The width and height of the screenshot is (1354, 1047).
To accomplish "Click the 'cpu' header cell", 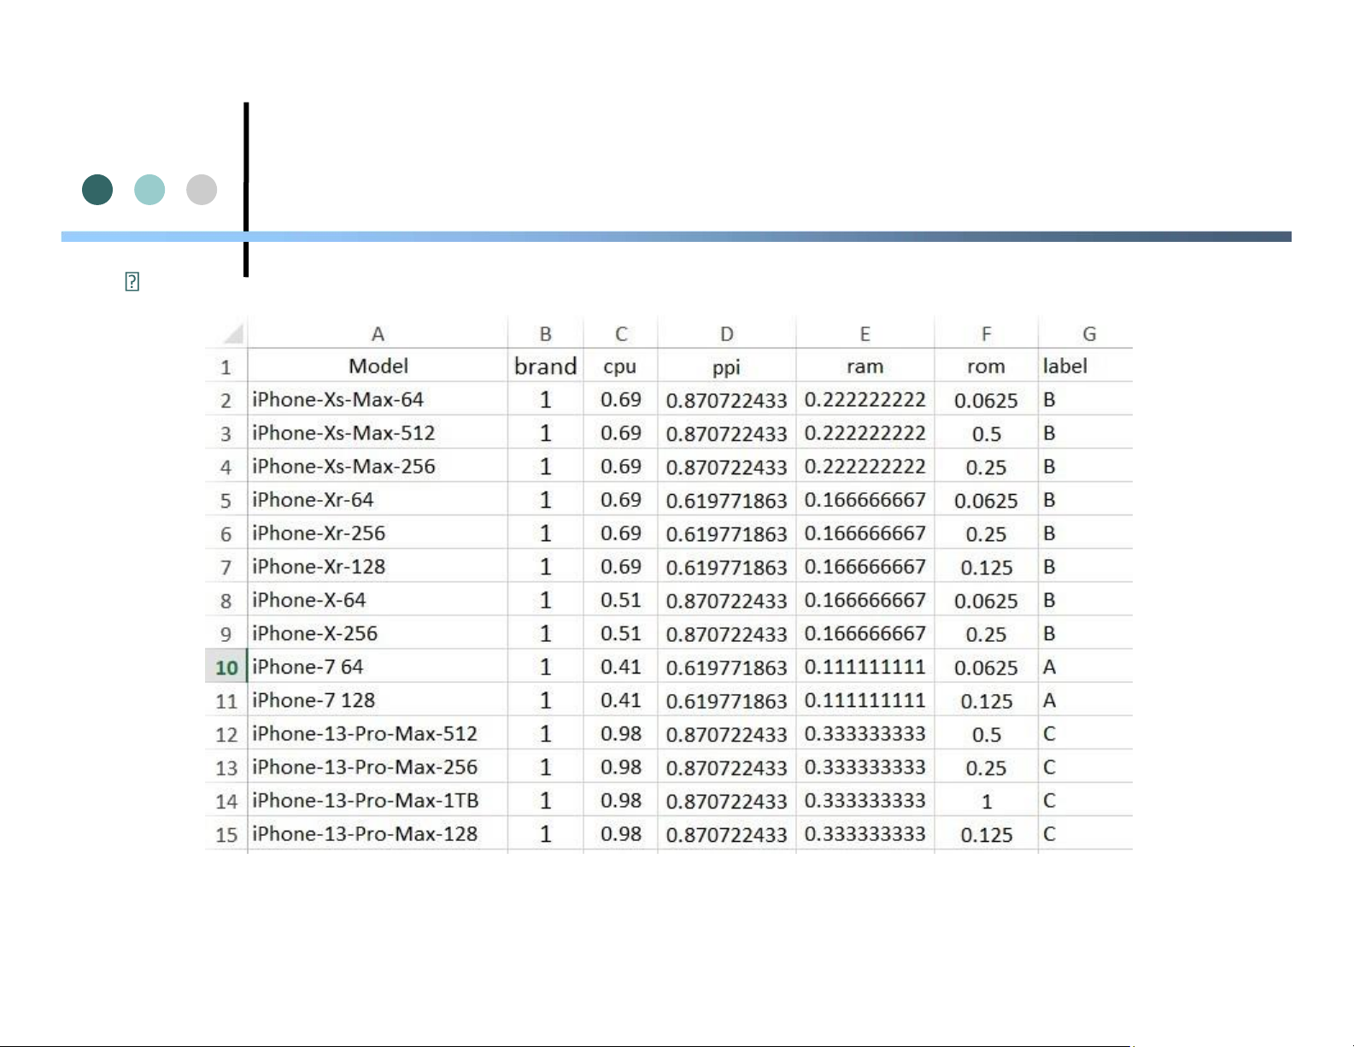I will click(x=621, y=366).
